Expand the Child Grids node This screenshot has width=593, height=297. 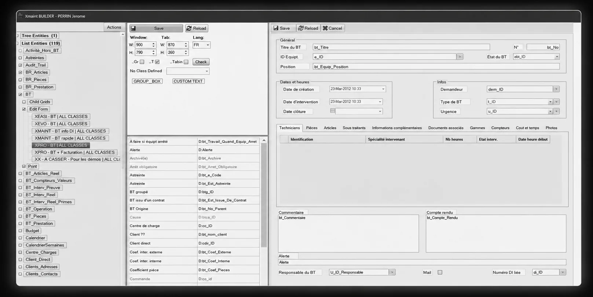[x=24, y=102]
